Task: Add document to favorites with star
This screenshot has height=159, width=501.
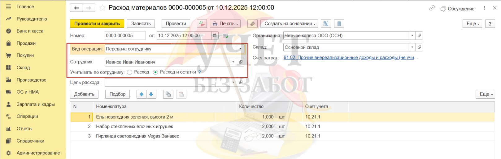Action: pyautogui.click(x=102, y=8)
